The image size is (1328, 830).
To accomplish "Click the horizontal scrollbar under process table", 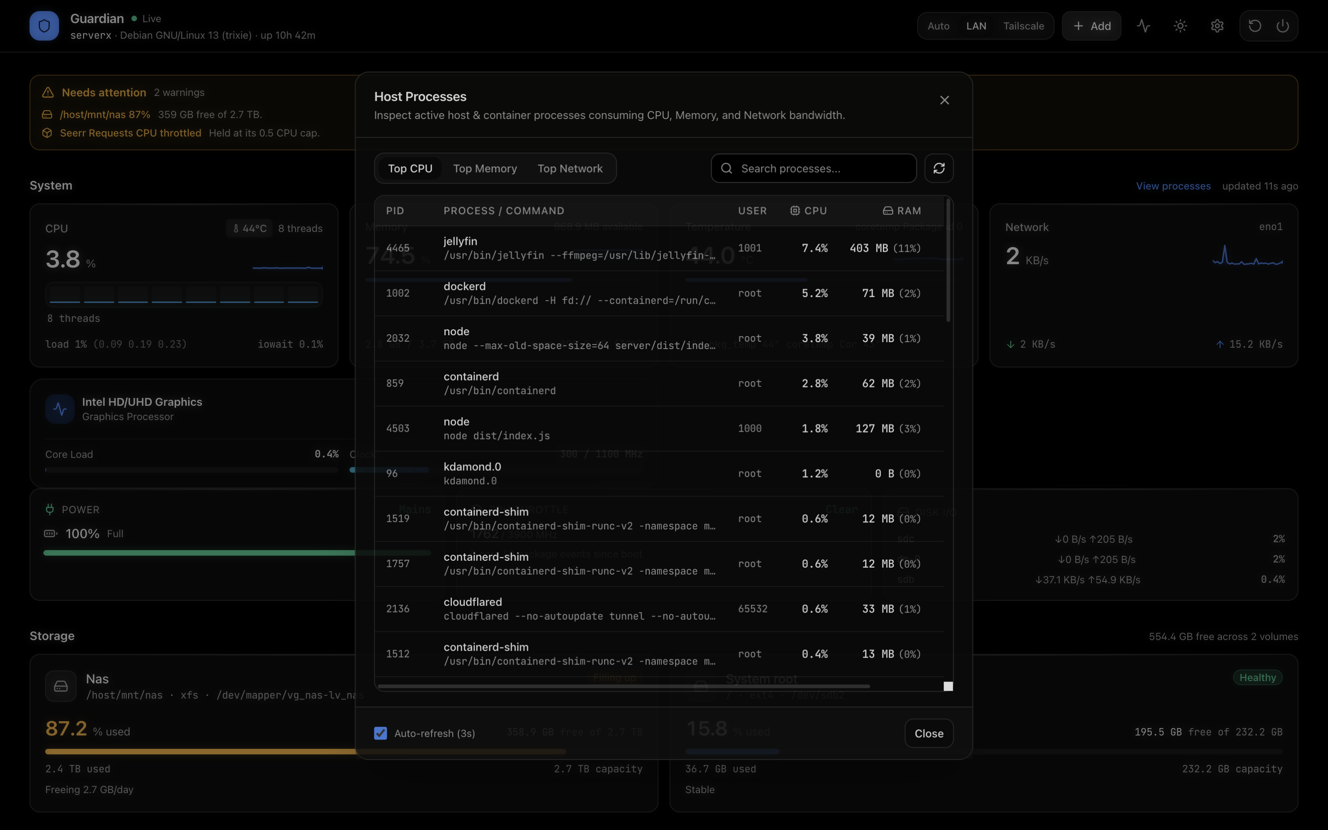I will 624,686.
